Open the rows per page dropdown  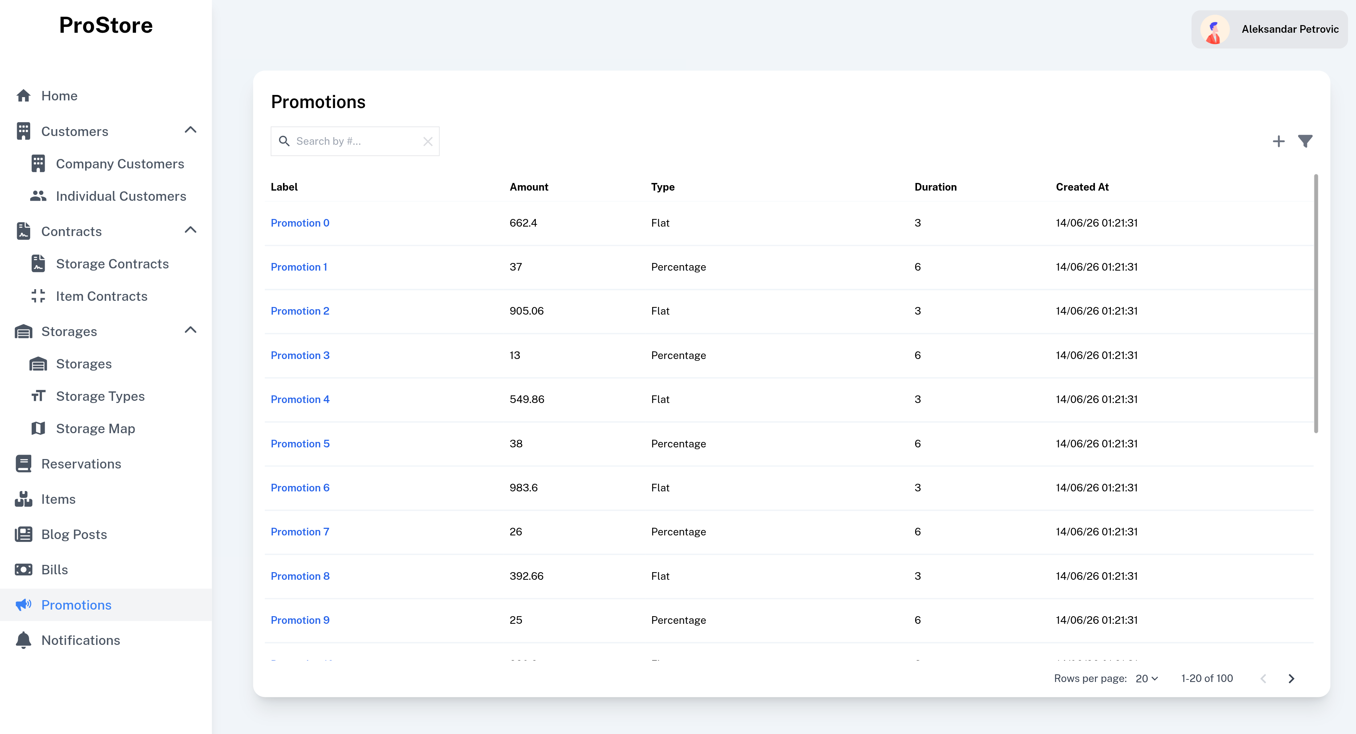(x=1147, y=679)
